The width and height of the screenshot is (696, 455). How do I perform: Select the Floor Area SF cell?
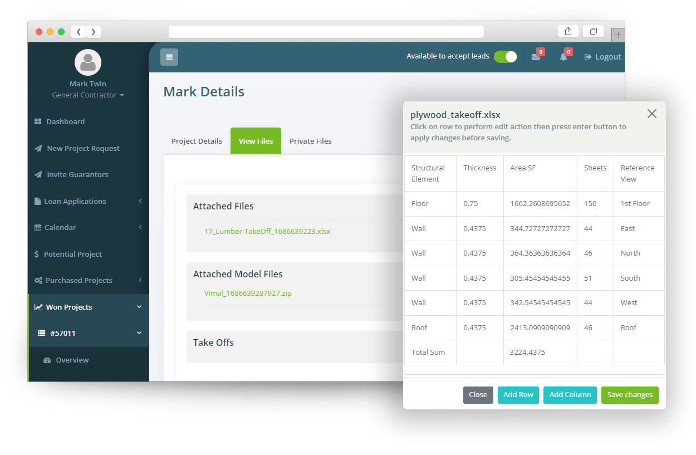coord(540,204)
